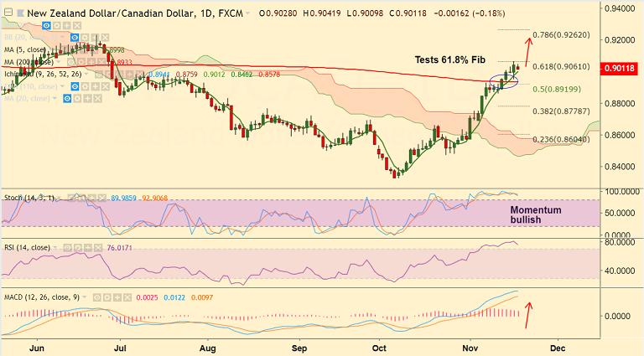This screenshot has width=644, height=356.
Task: Click the MACD histogram value 0.0025
Action: [x=147, y=297]
